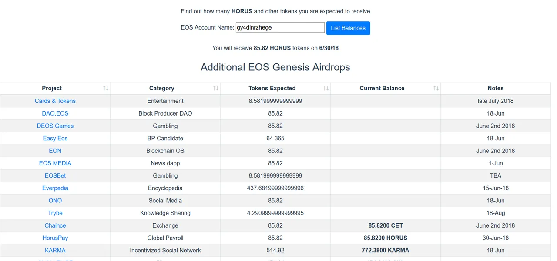The width and height of the screenshot is (557, 261).
Task: Select the Exchange category cell
Action: [165, 225]
